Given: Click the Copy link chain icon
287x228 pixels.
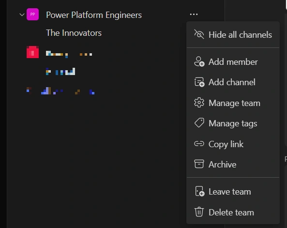Looking at the screenshot, I should pos(199,144).
